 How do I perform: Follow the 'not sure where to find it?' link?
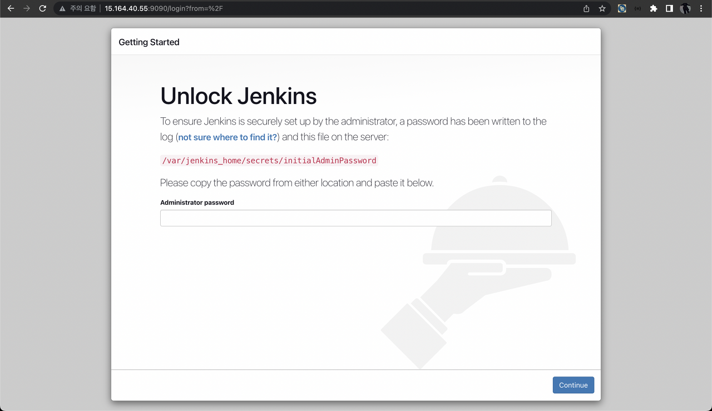coord(228,137)
